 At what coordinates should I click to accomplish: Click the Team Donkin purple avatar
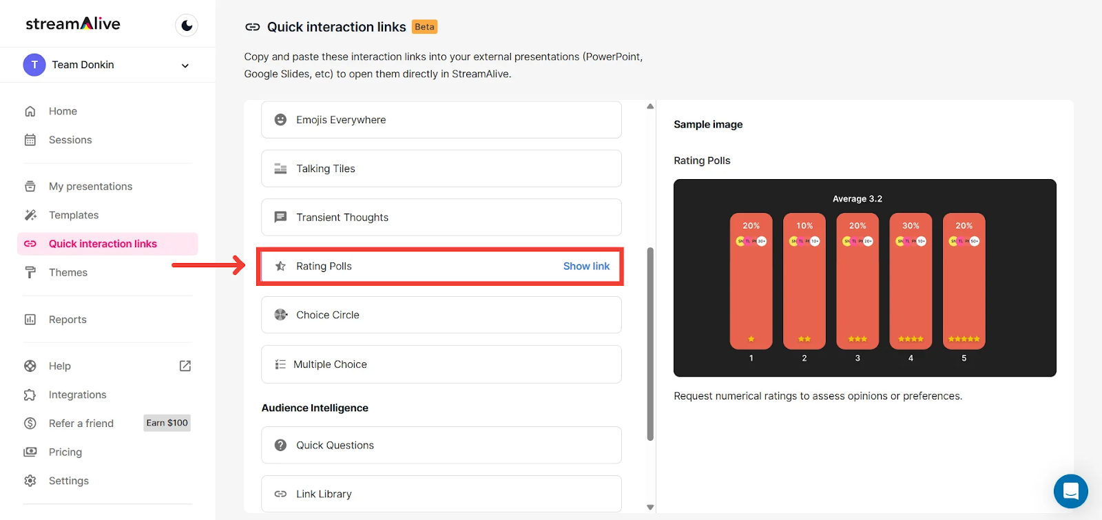coord(34,65)
